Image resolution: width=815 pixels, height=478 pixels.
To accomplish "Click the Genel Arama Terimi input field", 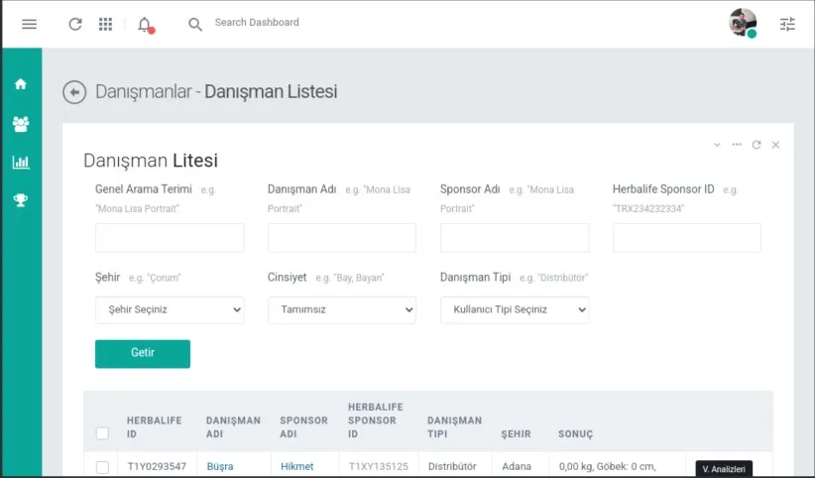I will [x=170, y=238].
